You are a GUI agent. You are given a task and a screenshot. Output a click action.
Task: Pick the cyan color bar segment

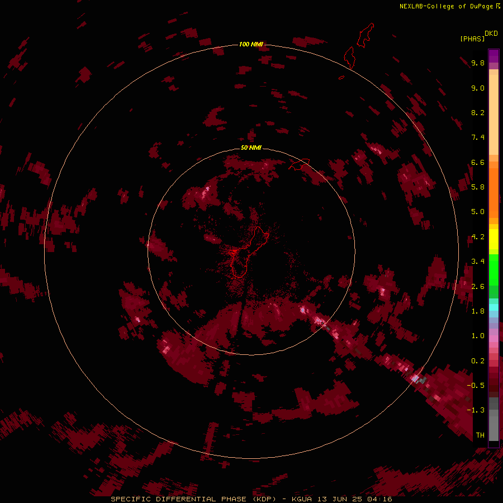click(x=493, y=307)
